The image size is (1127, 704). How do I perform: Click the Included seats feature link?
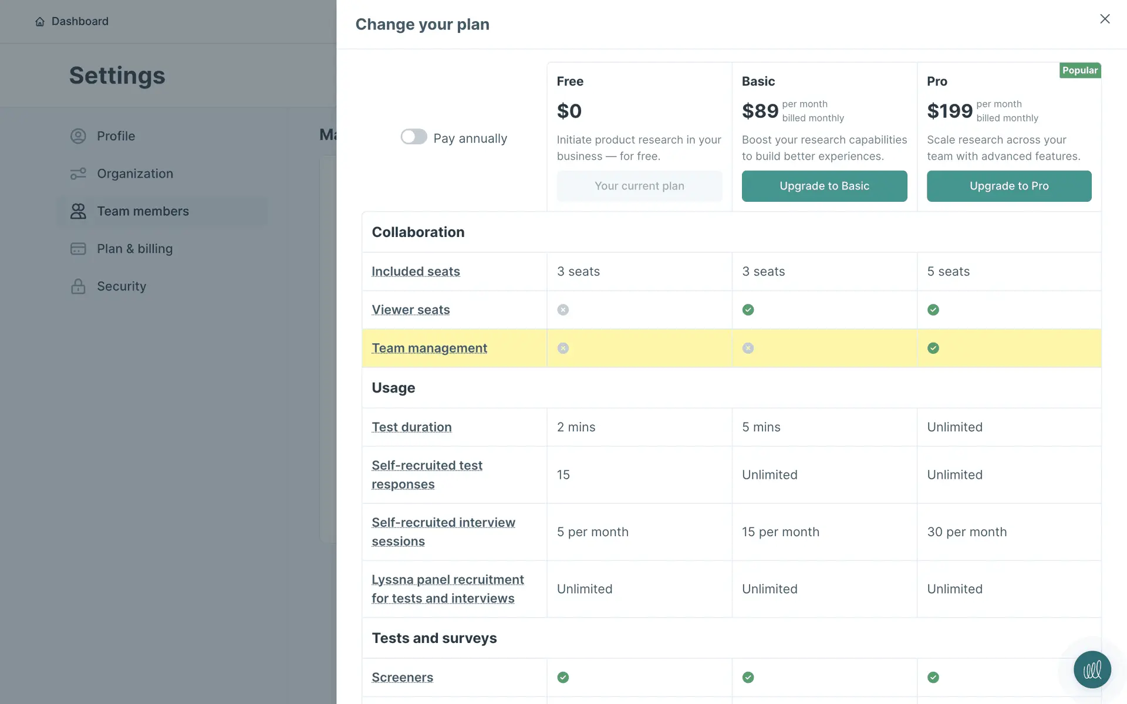point(416,272)
